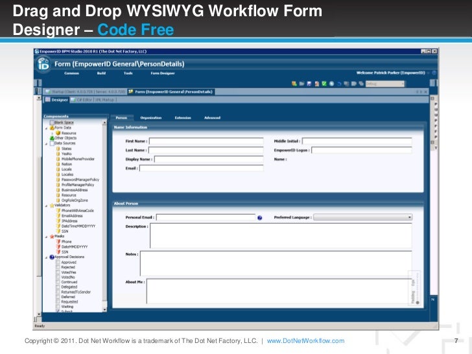Collapse the Data Sources tree node
Screen dimensions: 472x354
point(47,143)
